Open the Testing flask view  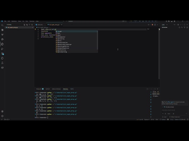(x=2, y=63)
